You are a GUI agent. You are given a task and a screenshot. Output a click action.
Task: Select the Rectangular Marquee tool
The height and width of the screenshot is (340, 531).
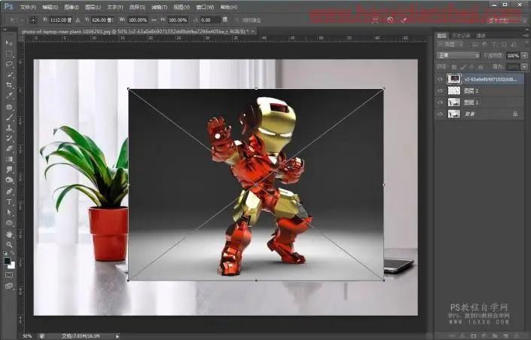coord(9,54)
